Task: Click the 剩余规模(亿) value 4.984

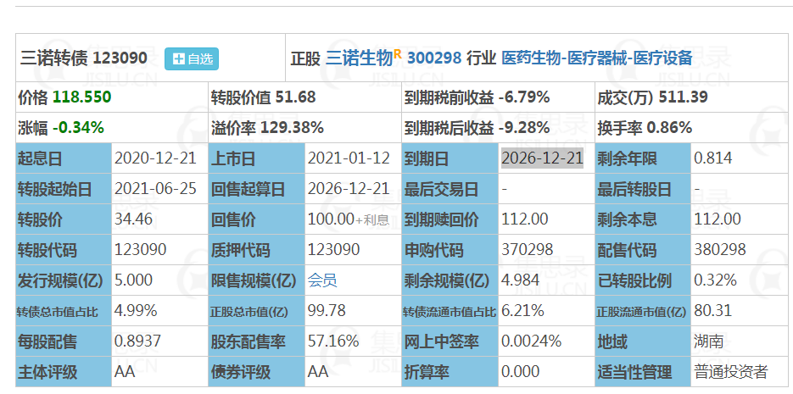Action: click(x=521, y=280)
